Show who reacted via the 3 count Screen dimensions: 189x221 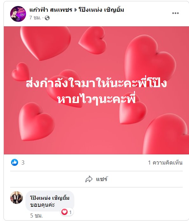23,163
